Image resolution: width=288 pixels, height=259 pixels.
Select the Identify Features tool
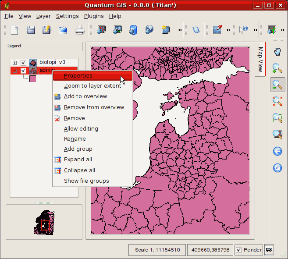[x=243, y=30]
